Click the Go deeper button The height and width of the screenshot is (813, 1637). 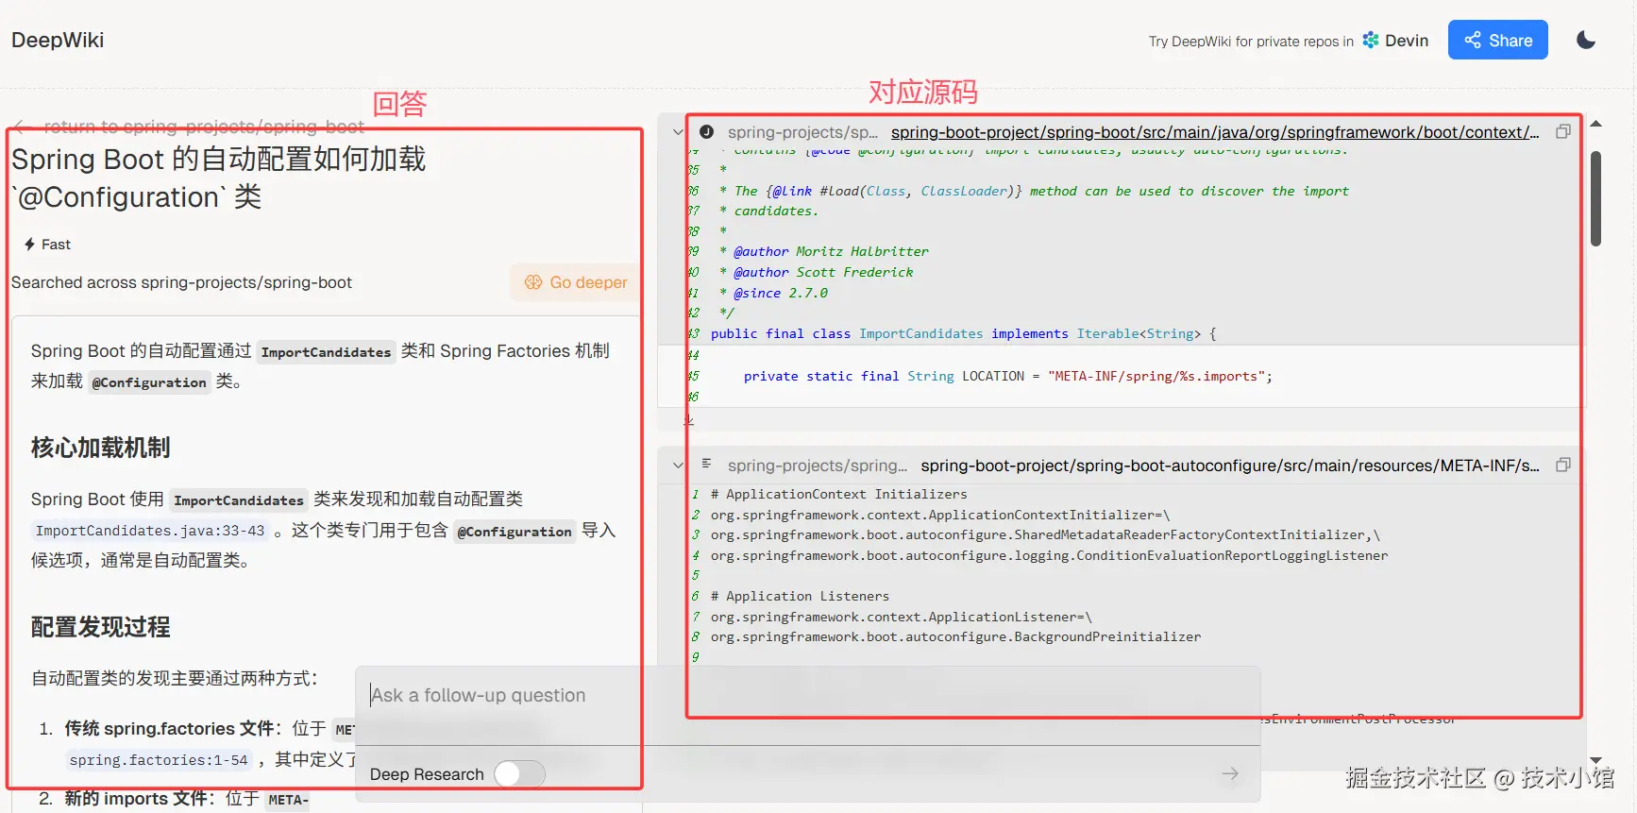tap(576, 282)
